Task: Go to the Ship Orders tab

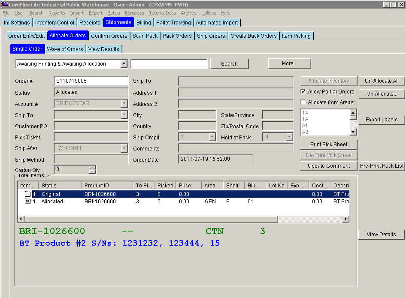Action: coord(211,36)
